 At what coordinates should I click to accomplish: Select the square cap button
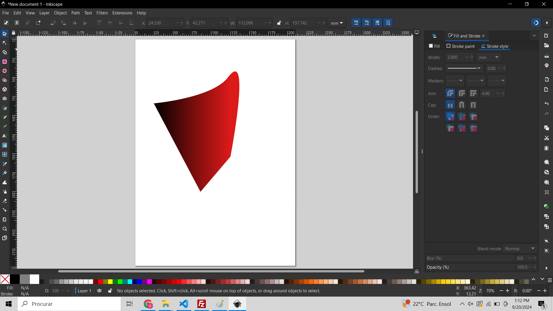coord(473,105)
